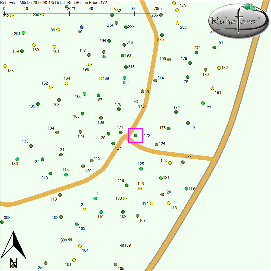Select the blue tree marker 198
The width and height of the screenshot is (271, 271).
(82, 27)
